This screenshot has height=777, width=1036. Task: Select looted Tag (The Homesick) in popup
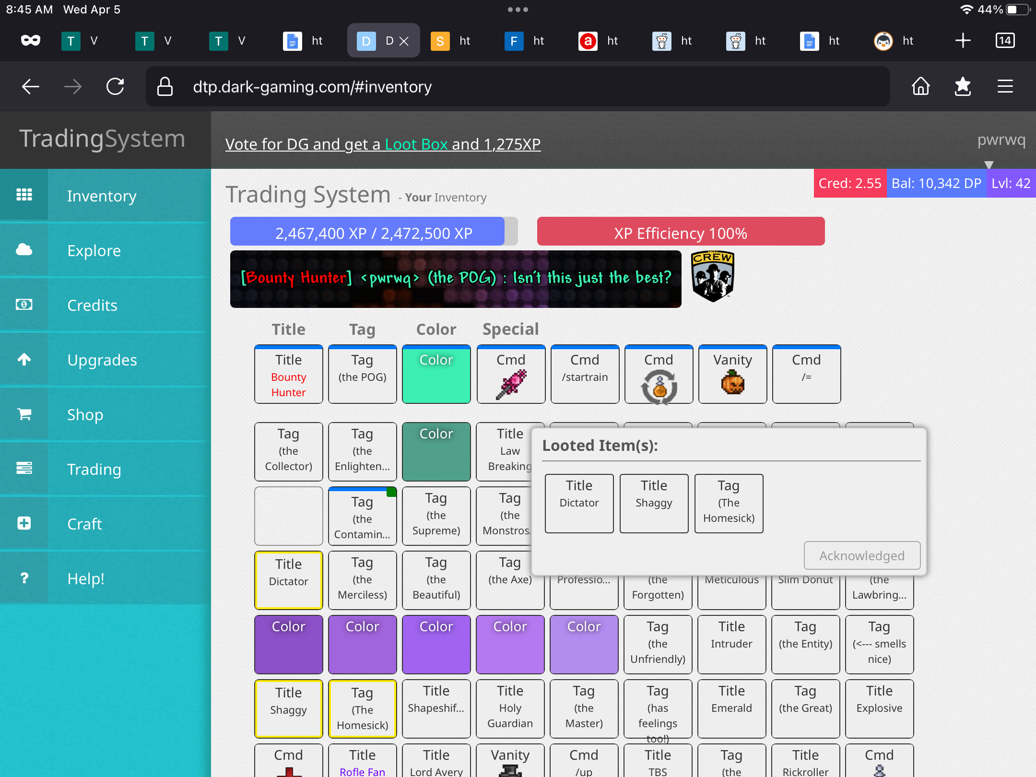(729, 503)
